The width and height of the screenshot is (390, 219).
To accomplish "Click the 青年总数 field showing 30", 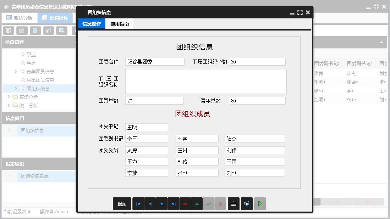I will [x=257, y=101].
